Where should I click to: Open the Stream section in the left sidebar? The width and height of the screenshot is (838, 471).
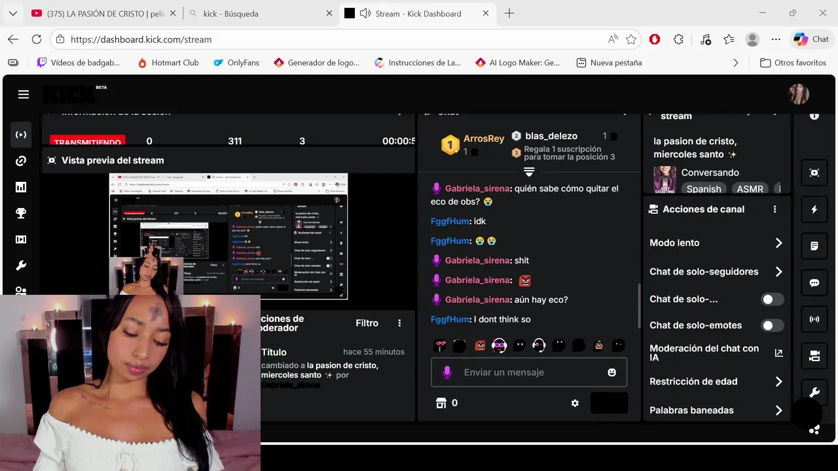(x=21, y=135)
